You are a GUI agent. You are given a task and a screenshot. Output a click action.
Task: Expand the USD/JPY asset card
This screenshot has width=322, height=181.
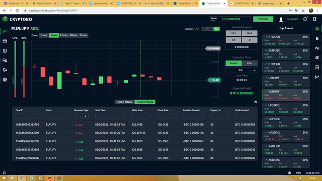[286, 81]
